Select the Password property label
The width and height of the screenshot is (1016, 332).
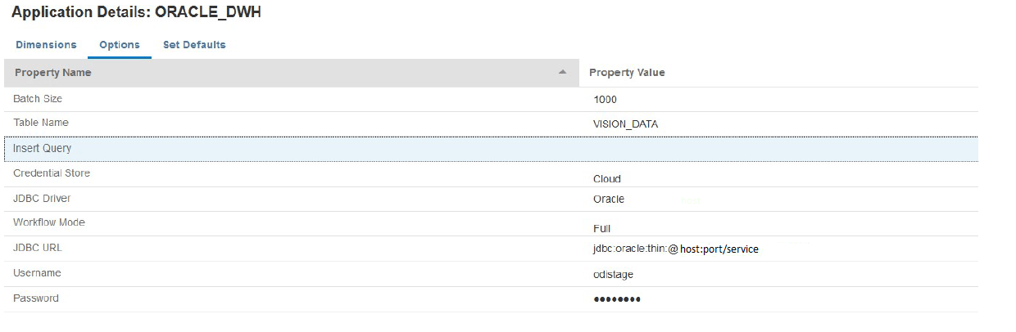(x=36, y=298)
